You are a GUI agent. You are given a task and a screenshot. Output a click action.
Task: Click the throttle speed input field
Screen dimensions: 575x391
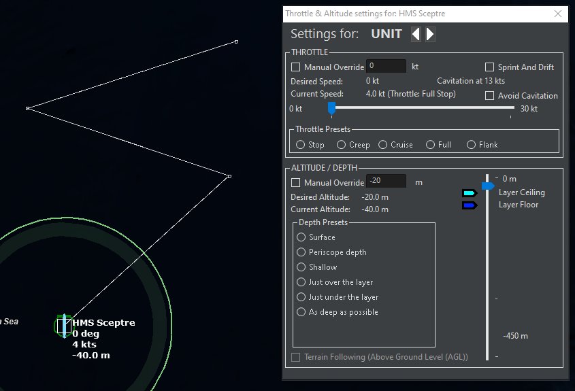coord(386,66)
